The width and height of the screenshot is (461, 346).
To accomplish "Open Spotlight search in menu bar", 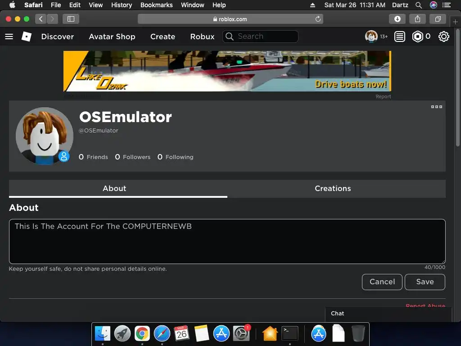I will pyautogui.click(x=419, y=5).
